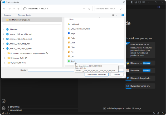Expand the CHRONOLOGIE panel section
Image resolution: width=166 pixels, height=115 pixels.
coord(8,110)
